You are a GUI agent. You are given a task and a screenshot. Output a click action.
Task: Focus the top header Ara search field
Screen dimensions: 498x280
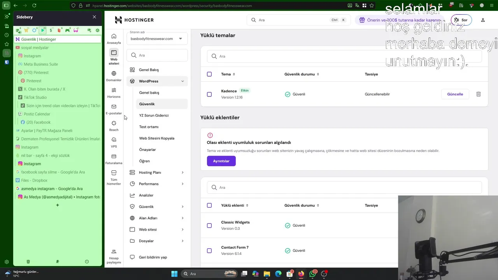(x=299, y=20)
